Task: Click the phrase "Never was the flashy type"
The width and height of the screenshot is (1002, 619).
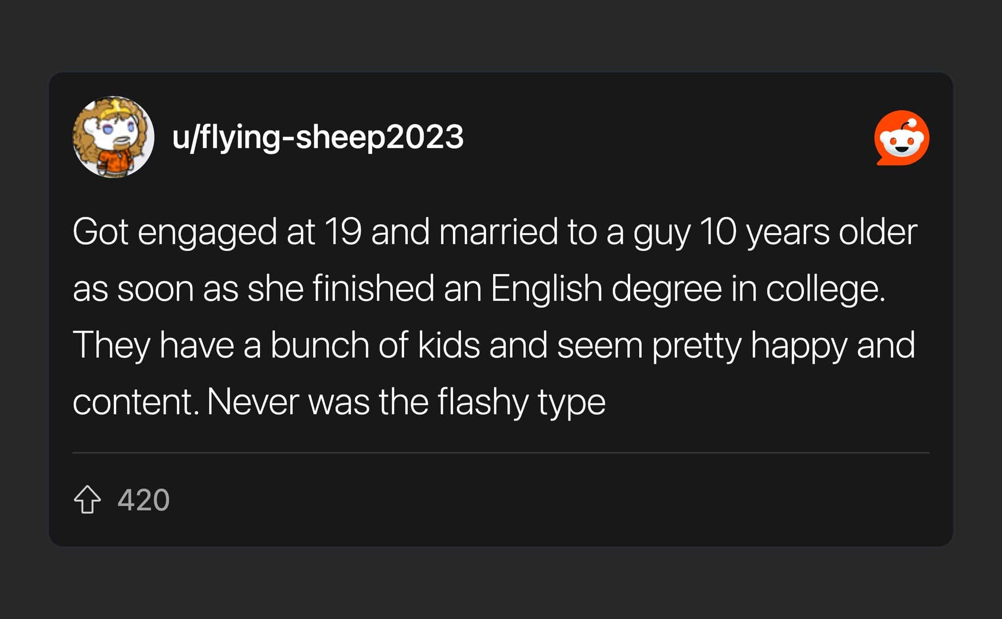Action: coord(406,402)
